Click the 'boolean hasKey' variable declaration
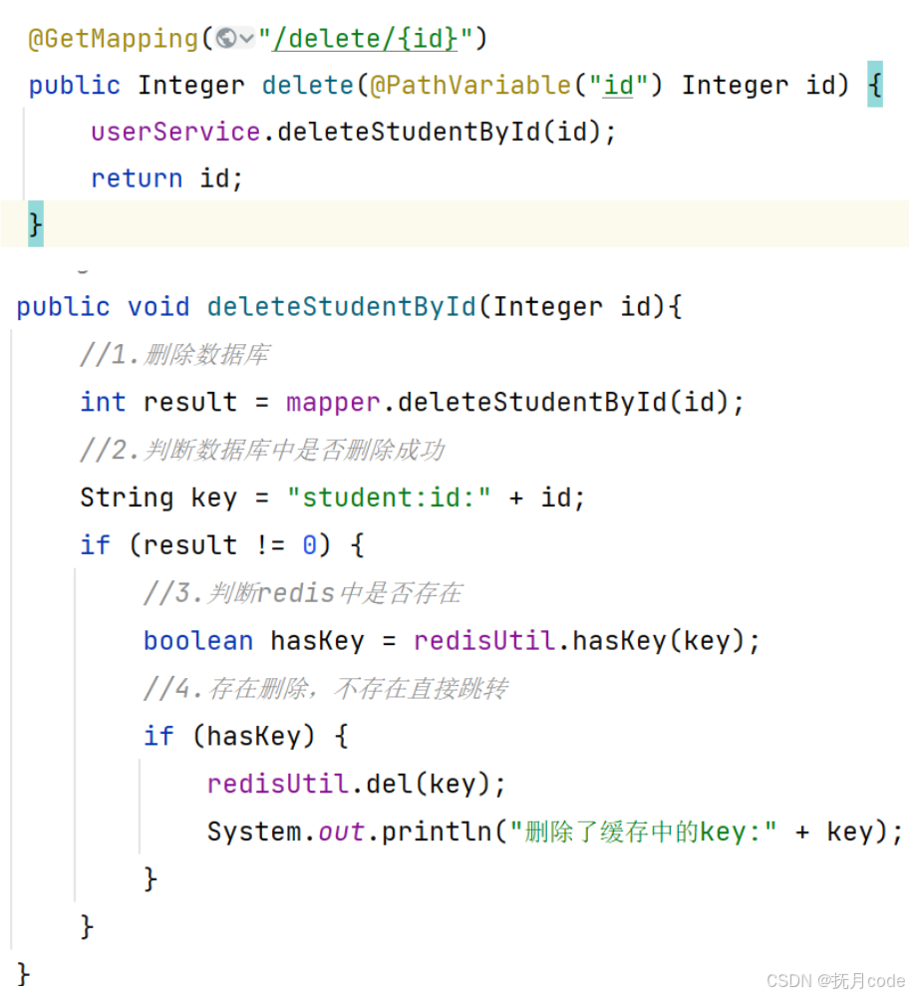 (x=253, y=641)
